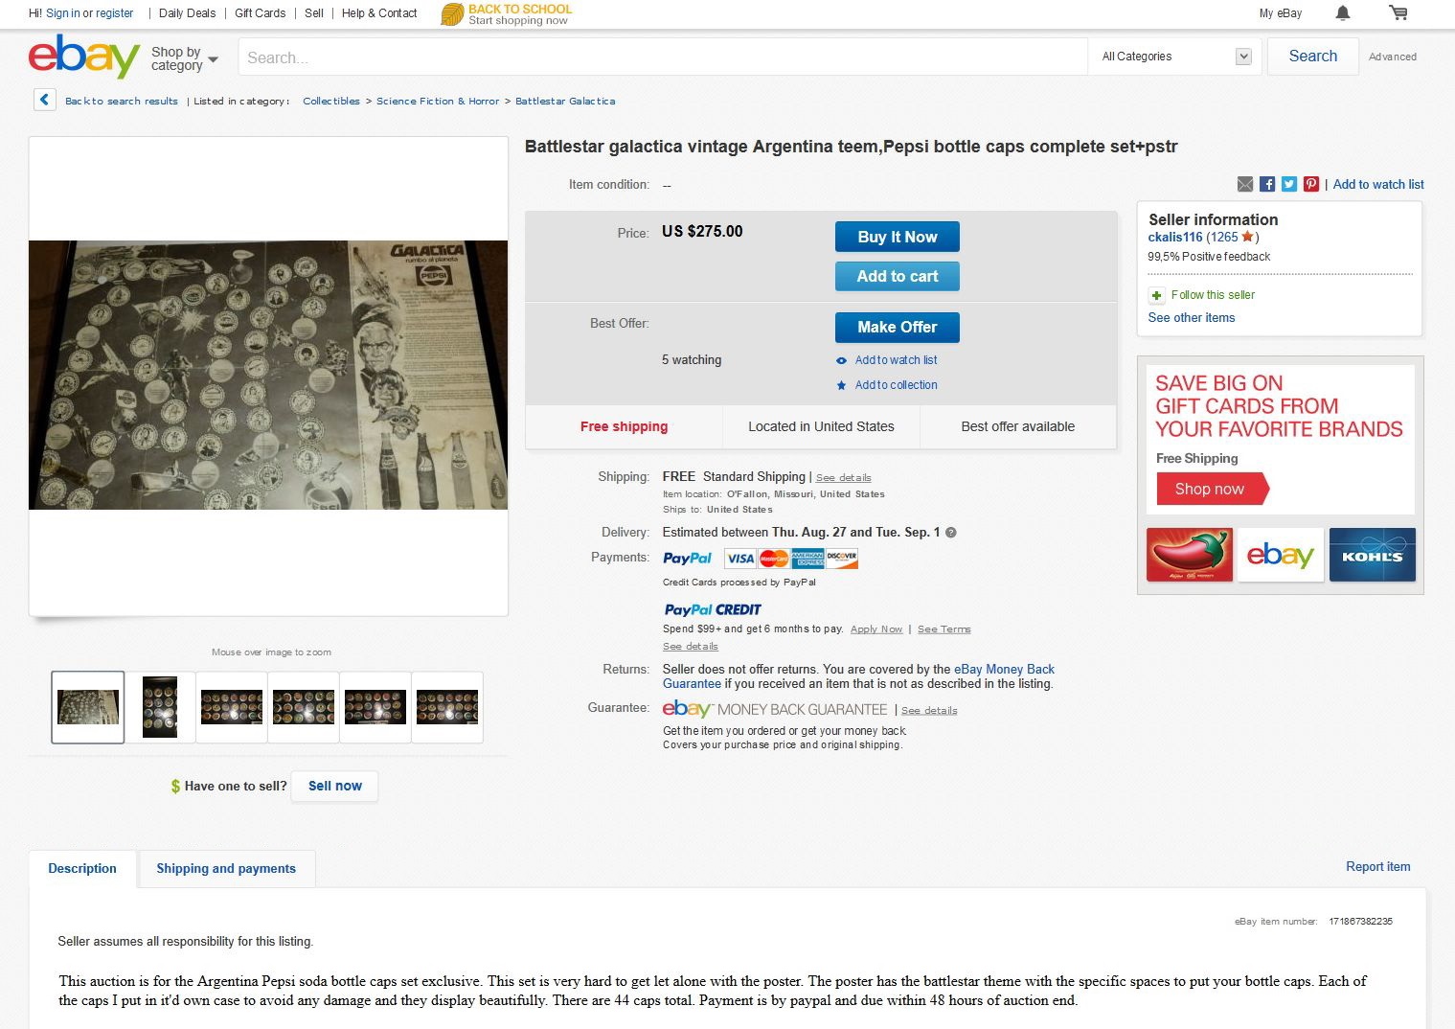Click the Buy It Now button
The image size is (1455, 1029).
point(898,237)
